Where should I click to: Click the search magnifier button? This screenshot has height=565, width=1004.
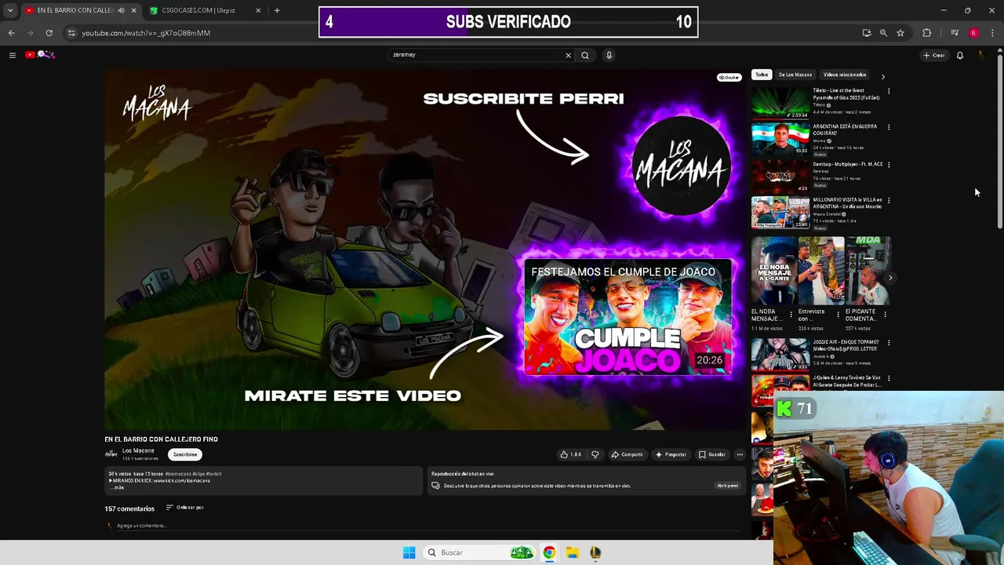[x=585, y=55]
